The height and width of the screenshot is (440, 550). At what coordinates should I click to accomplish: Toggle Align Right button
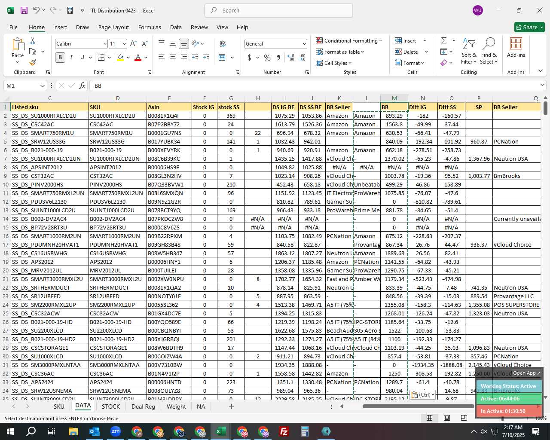pyautogui.click(x=184, y=58)
